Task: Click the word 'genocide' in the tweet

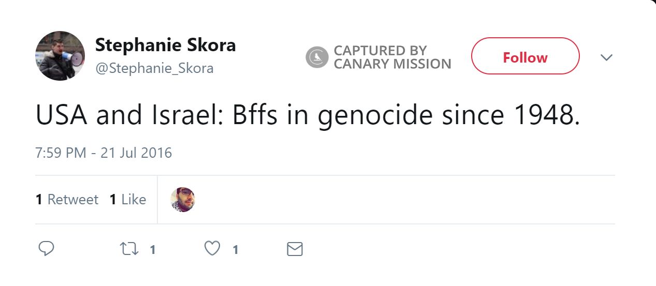Action: pyautogui.click(x=375, y=116)
